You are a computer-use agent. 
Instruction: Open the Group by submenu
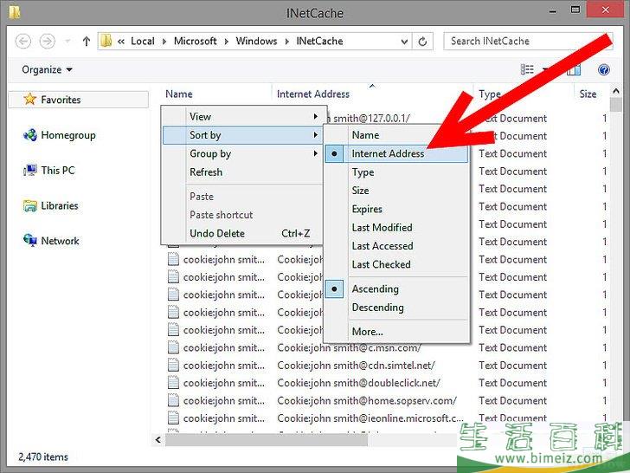[x=243, y=153]
